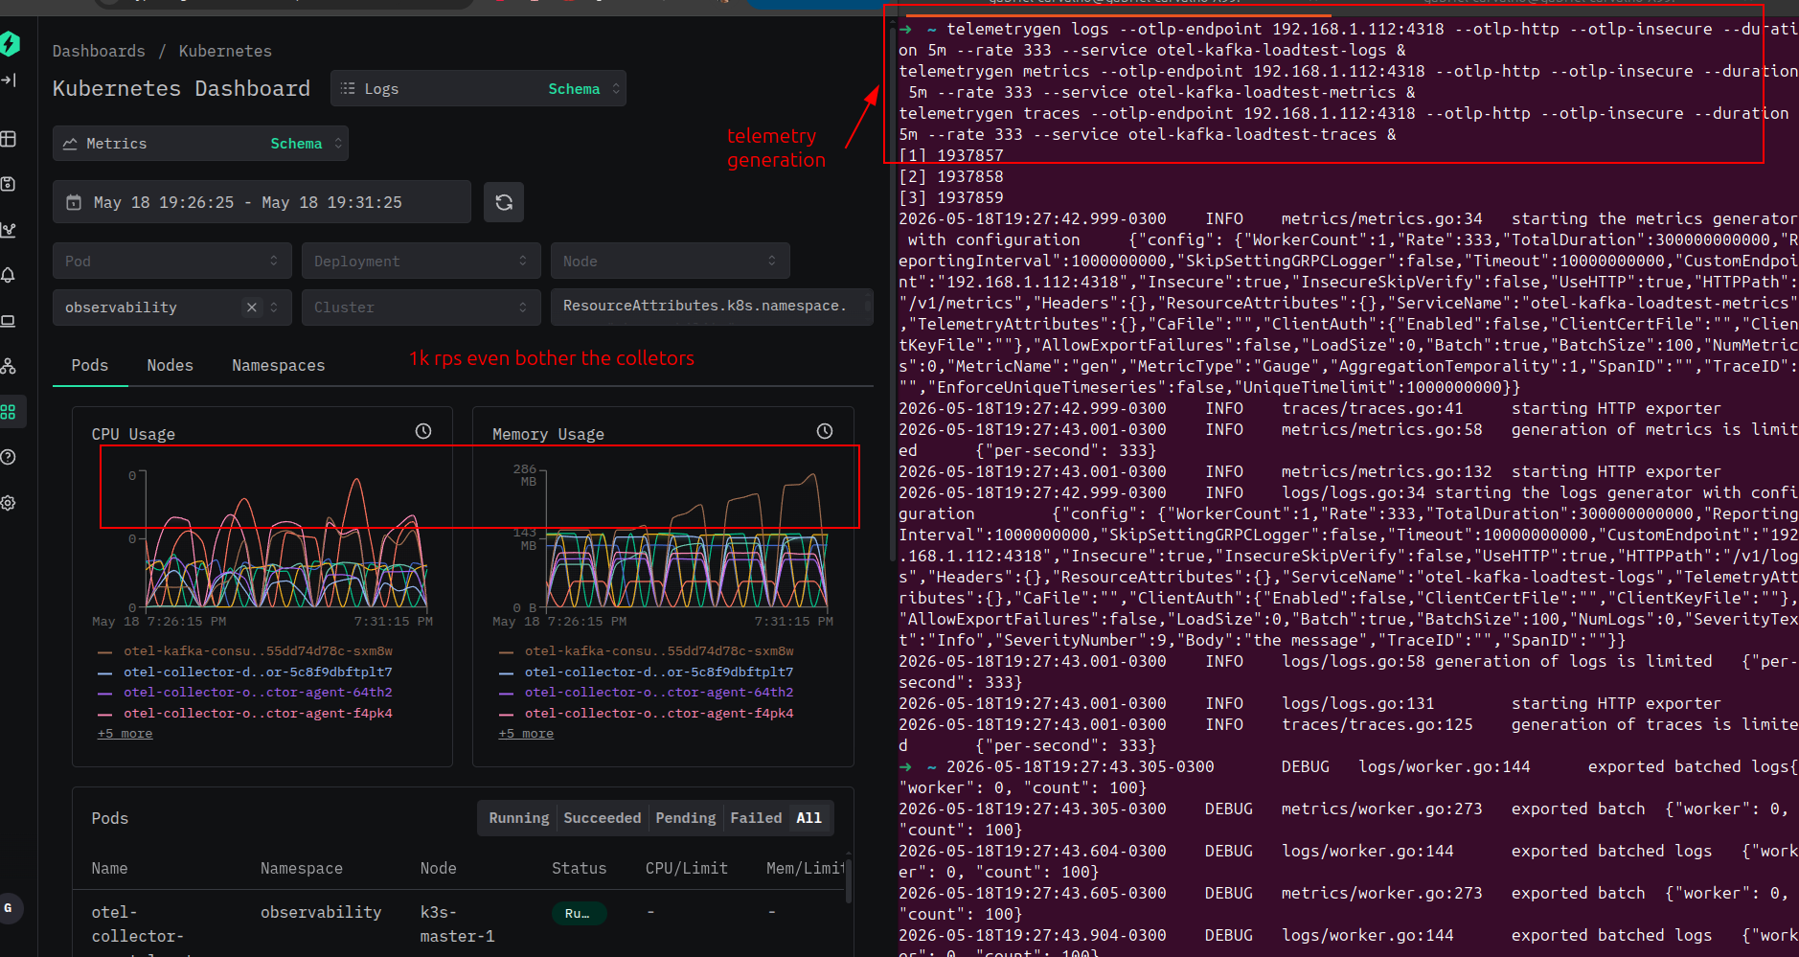
Task: Open the Node filter dropdown
Action: click(670, 261)
